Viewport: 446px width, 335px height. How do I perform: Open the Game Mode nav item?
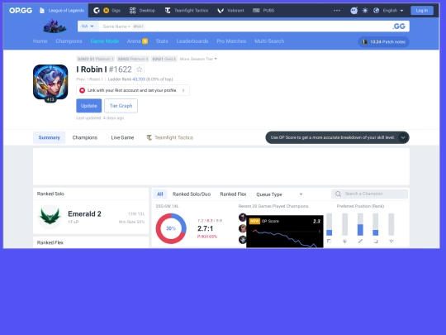(105, 41)
